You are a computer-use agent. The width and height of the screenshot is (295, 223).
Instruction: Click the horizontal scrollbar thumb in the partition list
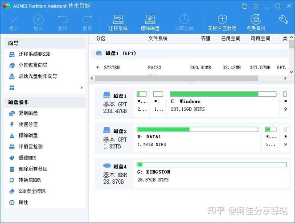coord(176,78)
